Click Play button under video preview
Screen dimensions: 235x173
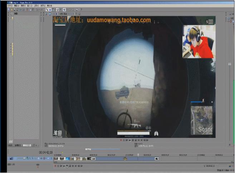click(130, 140)
